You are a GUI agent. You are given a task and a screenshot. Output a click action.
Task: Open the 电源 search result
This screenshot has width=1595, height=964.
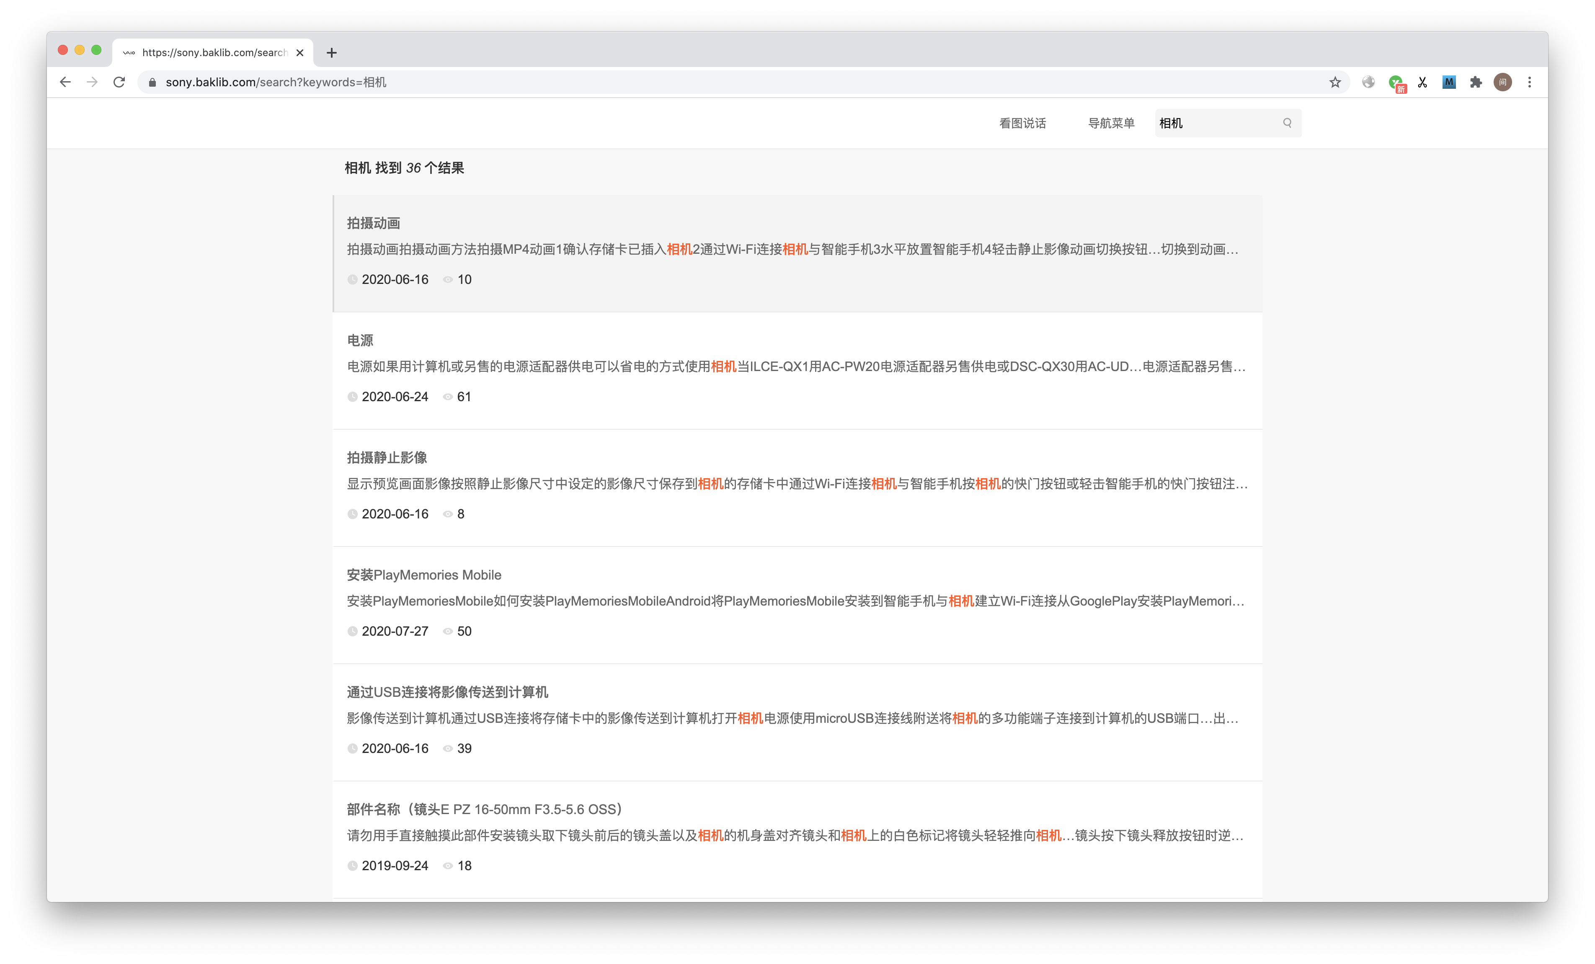pos(360,340)
